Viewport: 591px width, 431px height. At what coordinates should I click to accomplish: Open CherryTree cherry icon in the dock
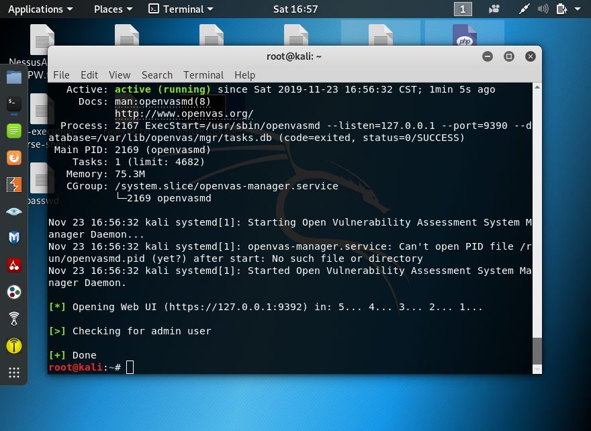[14, 265]
